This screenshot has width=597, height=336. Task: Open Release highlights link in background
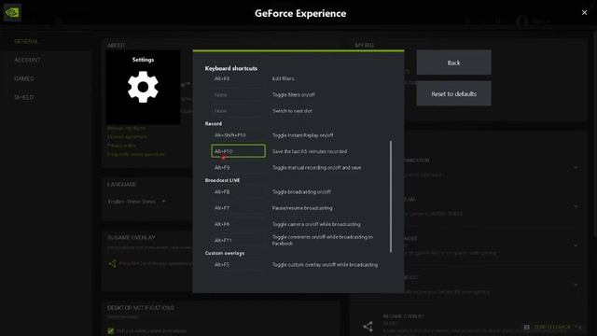click(x=127, y=128)
